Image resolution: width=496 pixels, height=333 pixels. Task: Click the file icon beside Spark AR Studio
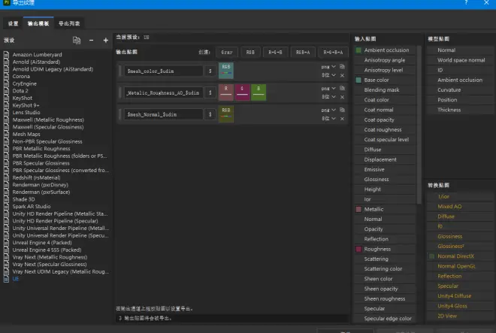tap(6, 207)
